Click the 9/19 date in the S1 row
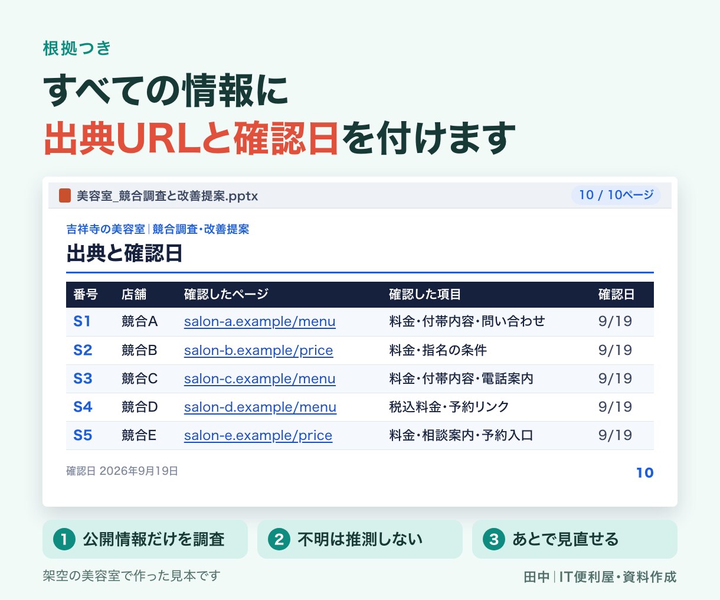This screenshot has width=720, height=600. tap(615, 322)
